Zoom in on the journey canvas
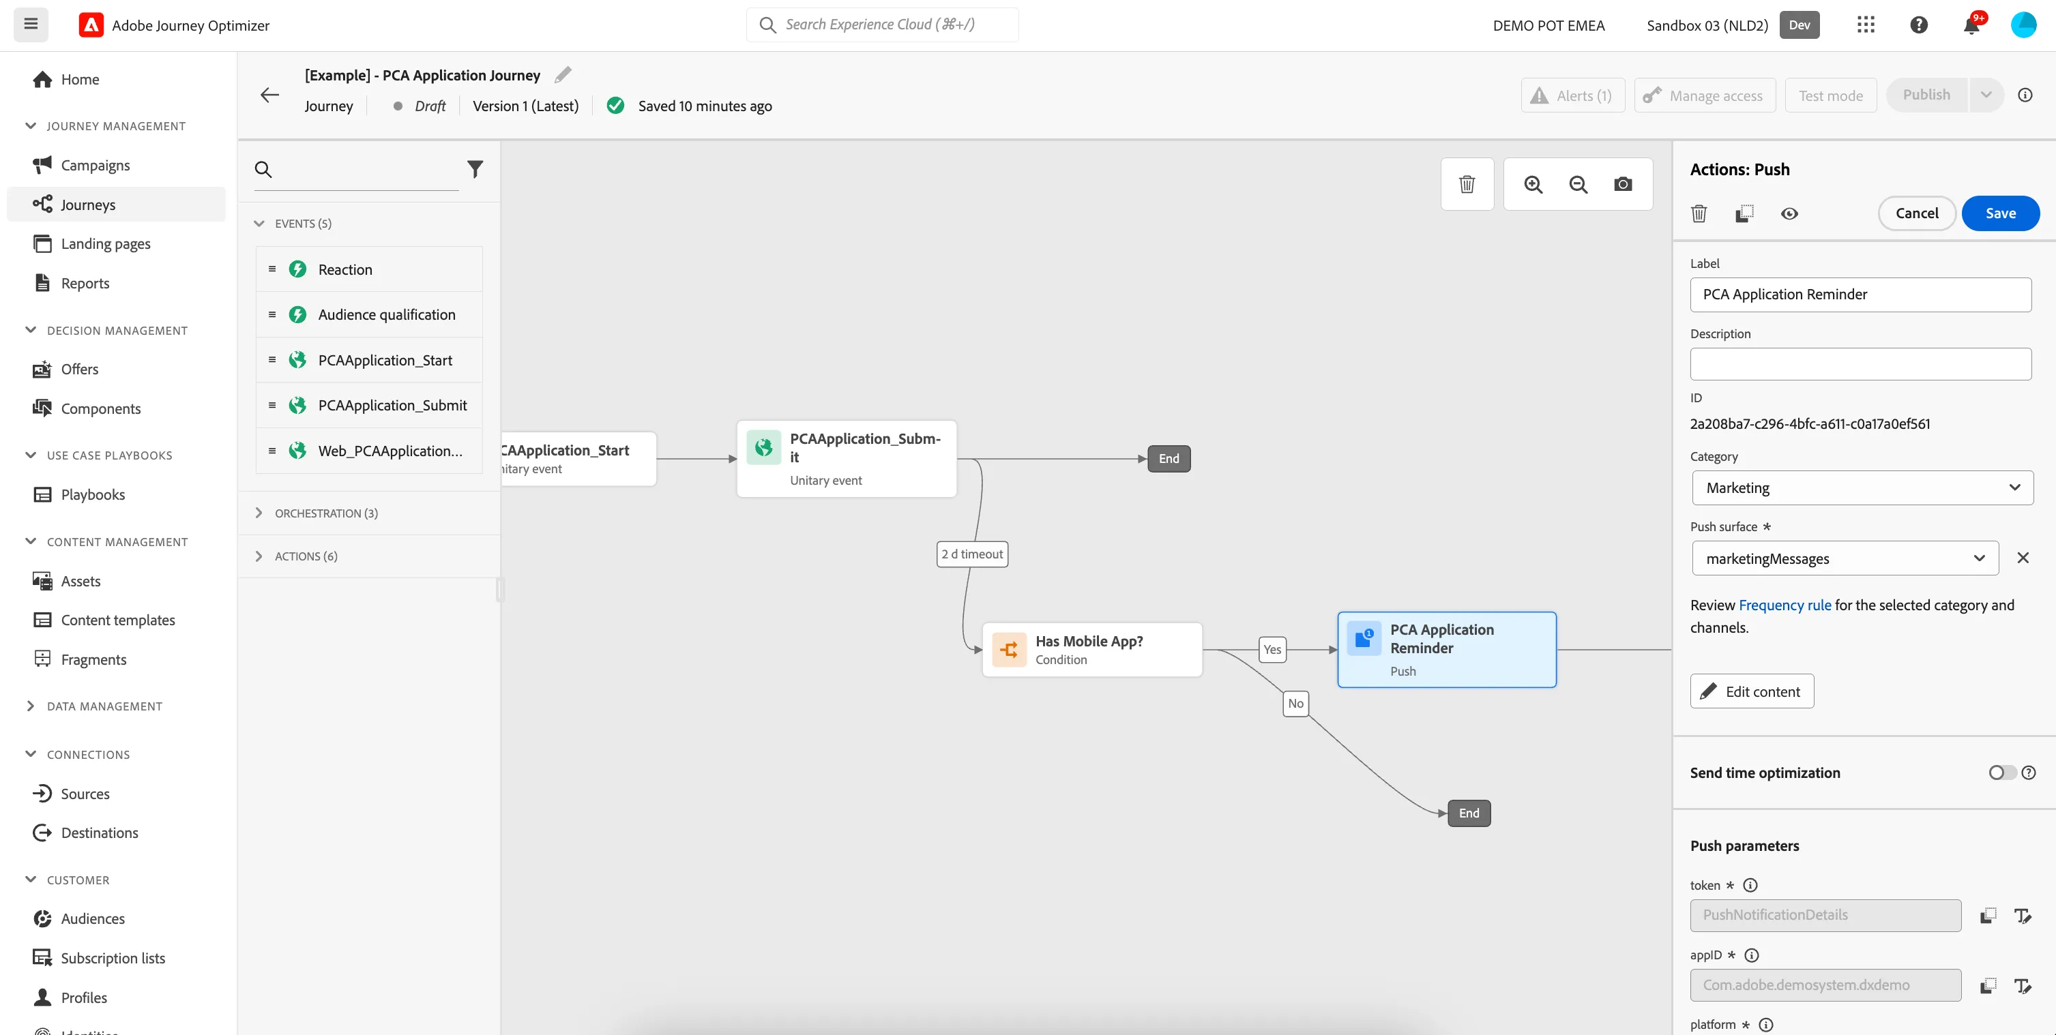Screen dimensions: 2056x1035 click(x=1533, y=184)
